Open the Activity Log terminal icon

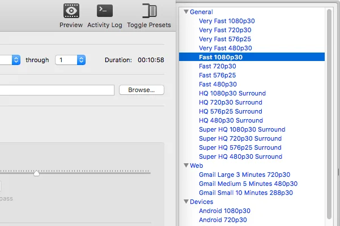pos(105,11)
